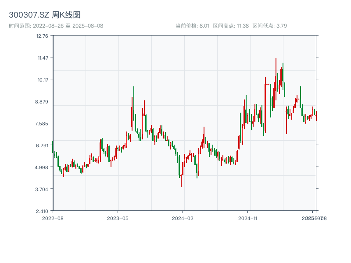Viewport: 351px width, 263px height.
Task: Select the time range text 2022-08-26 至 2025-08-08
Action: (68, 26)
